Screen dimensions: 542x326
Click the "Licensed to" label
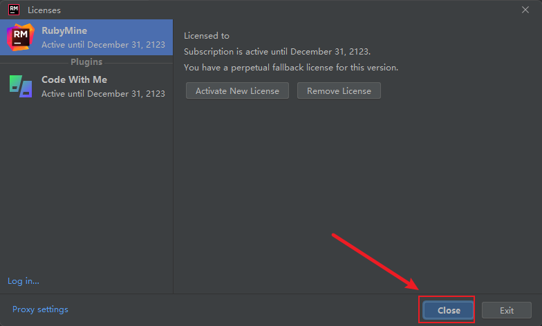[206, 36]
